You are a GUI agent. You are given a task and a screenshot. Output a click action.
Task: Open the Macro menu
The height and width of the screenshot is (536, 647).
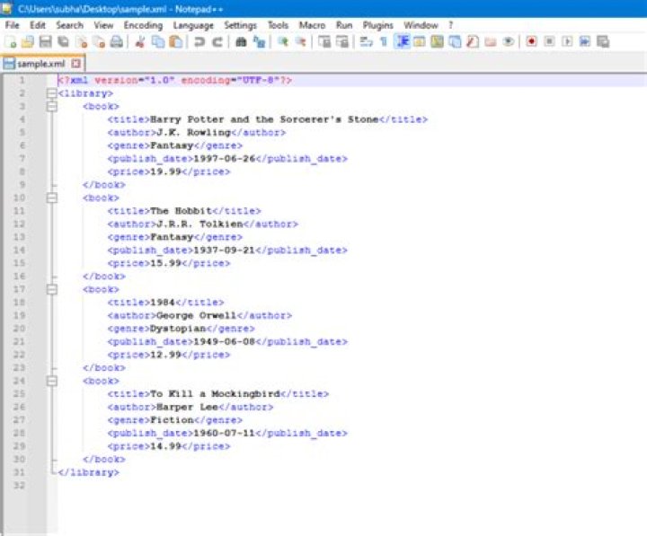coord(312,25)
